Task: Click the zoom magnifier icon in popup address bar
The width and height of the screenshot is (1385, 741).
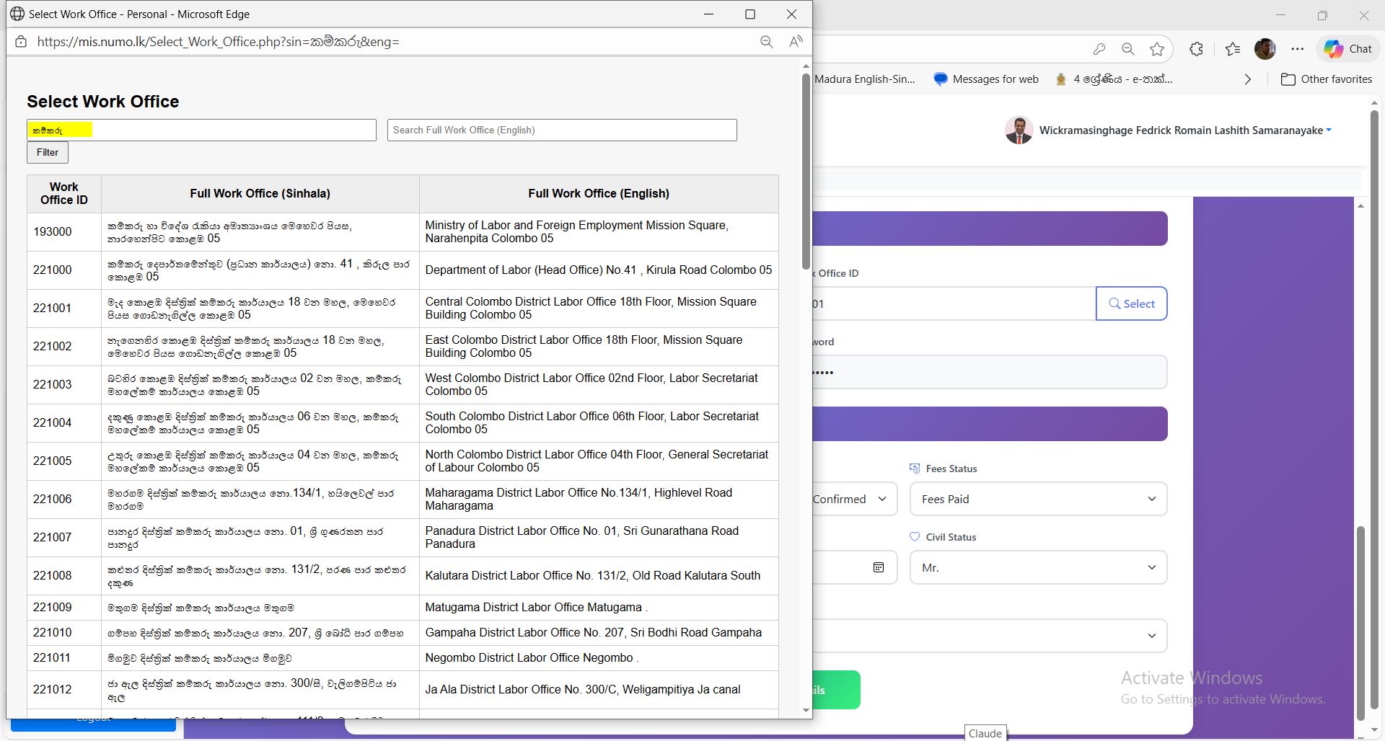Action: tap(766, 42)
